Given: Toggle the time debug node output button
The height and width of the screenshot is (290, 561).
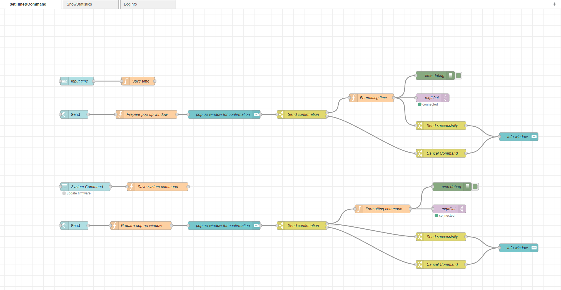Looking at the screenshot, I should [459, 76].
